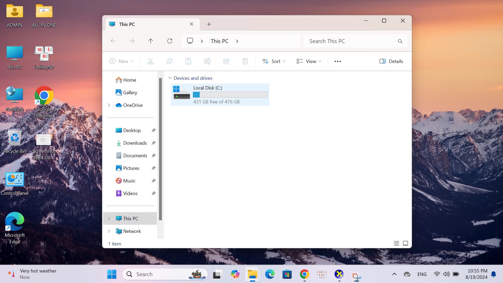The image size is (503, 283).
Task: Open the Sort dropdown
Action: click(274, 61)
